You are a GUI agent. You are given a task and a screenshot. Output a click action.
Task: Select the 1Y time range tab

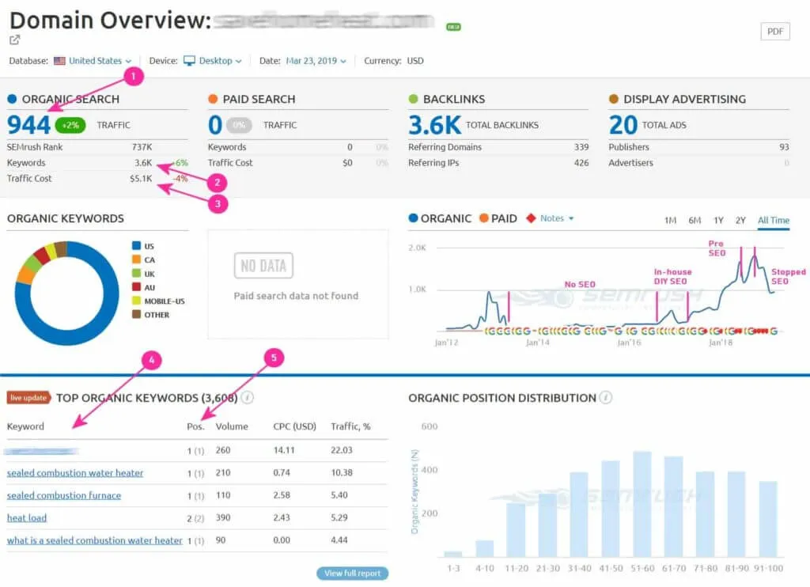(x=718, y=220)
